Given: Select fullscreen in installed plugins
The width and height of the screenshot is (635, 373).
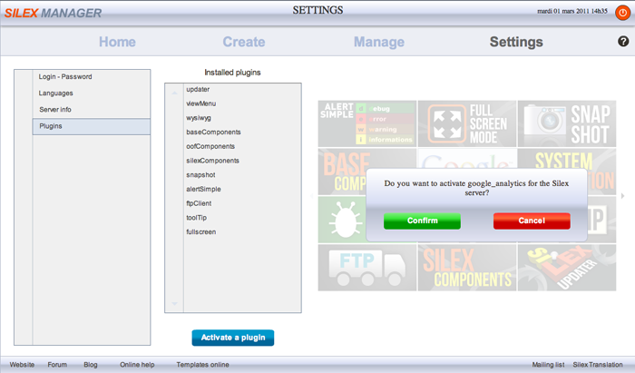Looking at the screenshot, I should click(x=200, y=231).
